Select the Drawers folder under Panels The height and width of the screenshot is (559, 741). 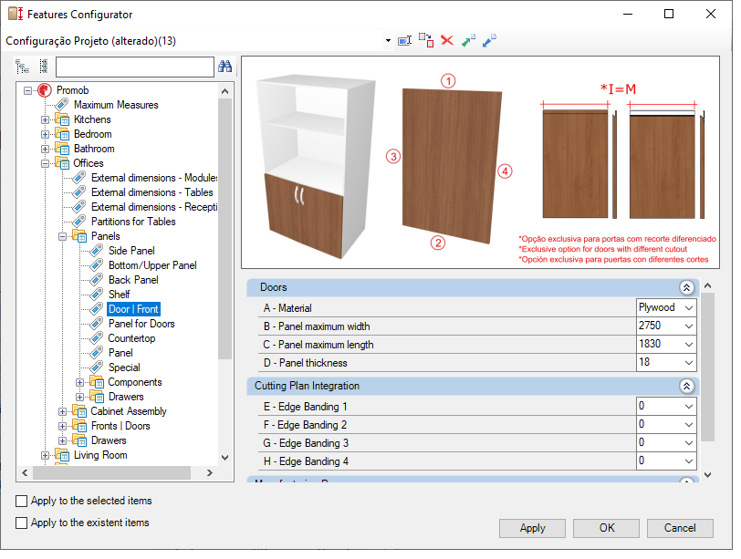tap(126, 397)
